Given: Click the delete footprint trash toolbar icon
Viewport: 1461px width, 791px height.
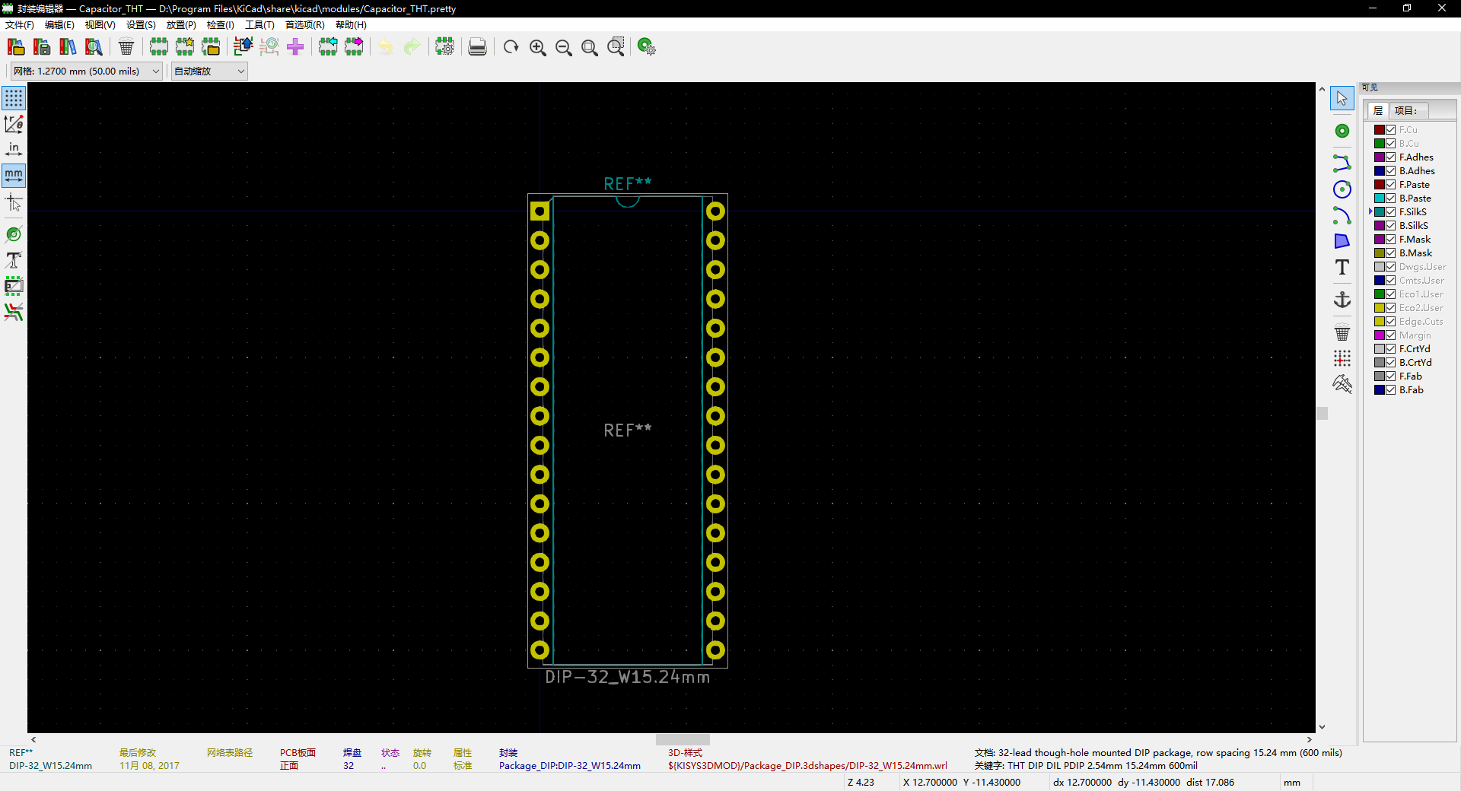Looking at the screenshot, I should pyautogui.click(x=126, y=47).
